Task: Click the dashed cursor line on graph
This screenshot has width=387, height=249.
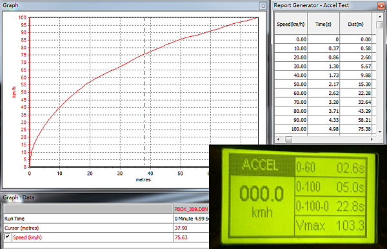Action: 144,92
